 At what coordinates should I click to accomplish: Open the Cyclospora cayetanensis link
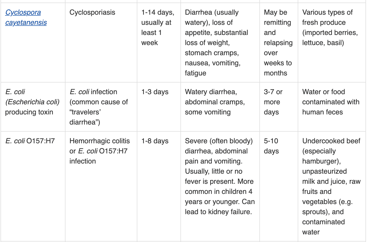pos(26,17)
